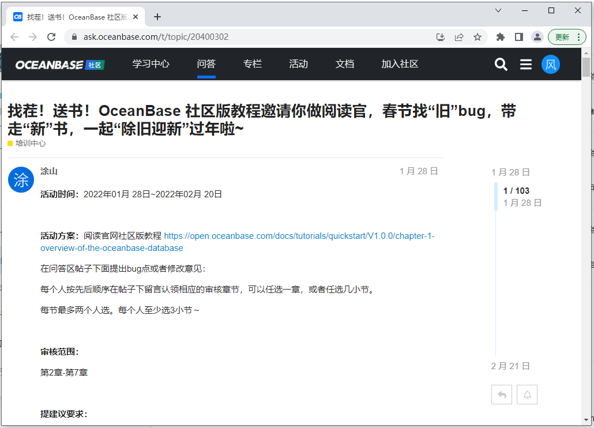The width and height of the screenshot is (594, 428).
Task: Click the timeline bottom date 2 月 21 日
Action: (x=510, y=366)
